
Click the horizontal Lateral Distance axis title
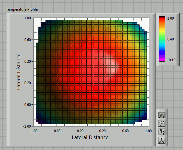pyautogui.click(x=90, y=137)
